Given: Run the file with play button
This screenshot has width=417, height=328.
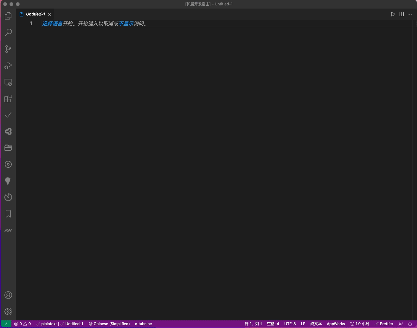Looking at the screenshot, I should coord(393,14).
